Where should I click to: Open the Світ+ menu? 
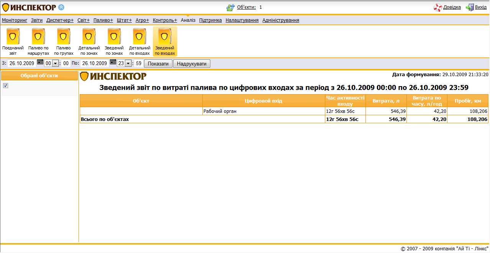84,20
